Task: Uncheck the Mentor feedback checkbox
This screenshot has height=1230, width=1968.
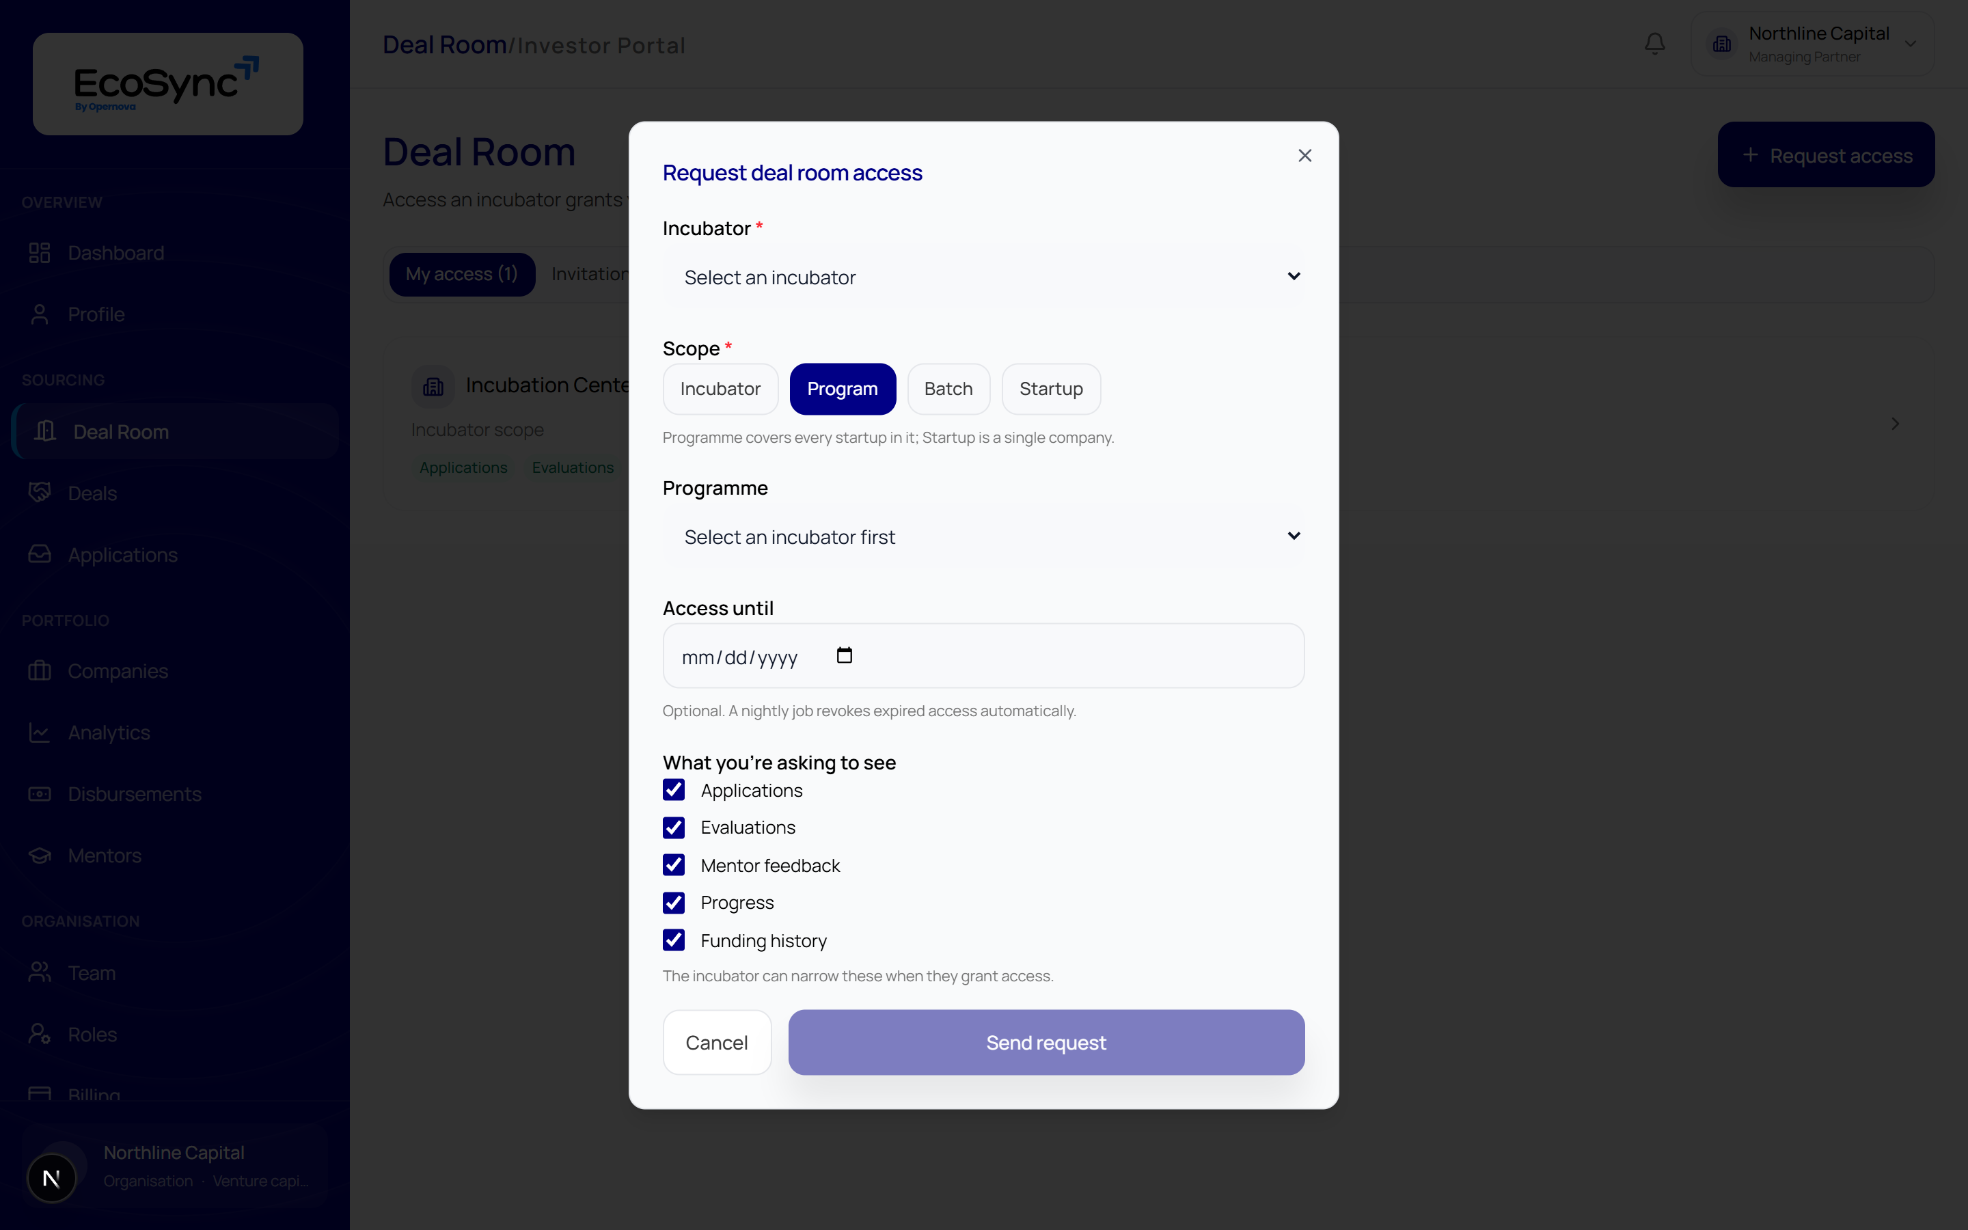Action: coord(673,864)
